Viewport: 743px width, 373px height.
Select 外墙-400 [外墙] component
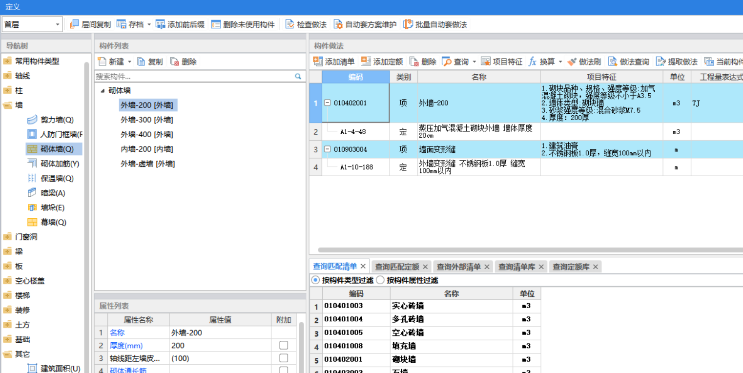(147, 134)
